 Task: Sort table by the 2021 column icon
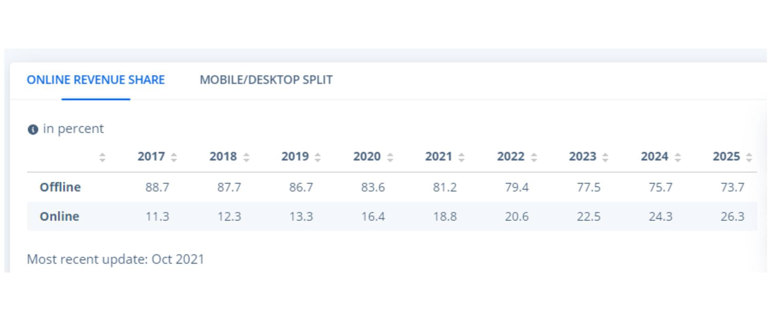(x=461, y=157)
